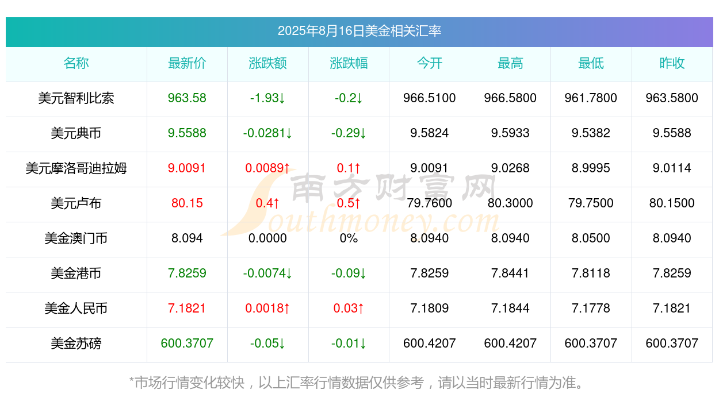Select the change amount '0.0000'
Viewport: 719px width, 401px height.
coord(268,238)
